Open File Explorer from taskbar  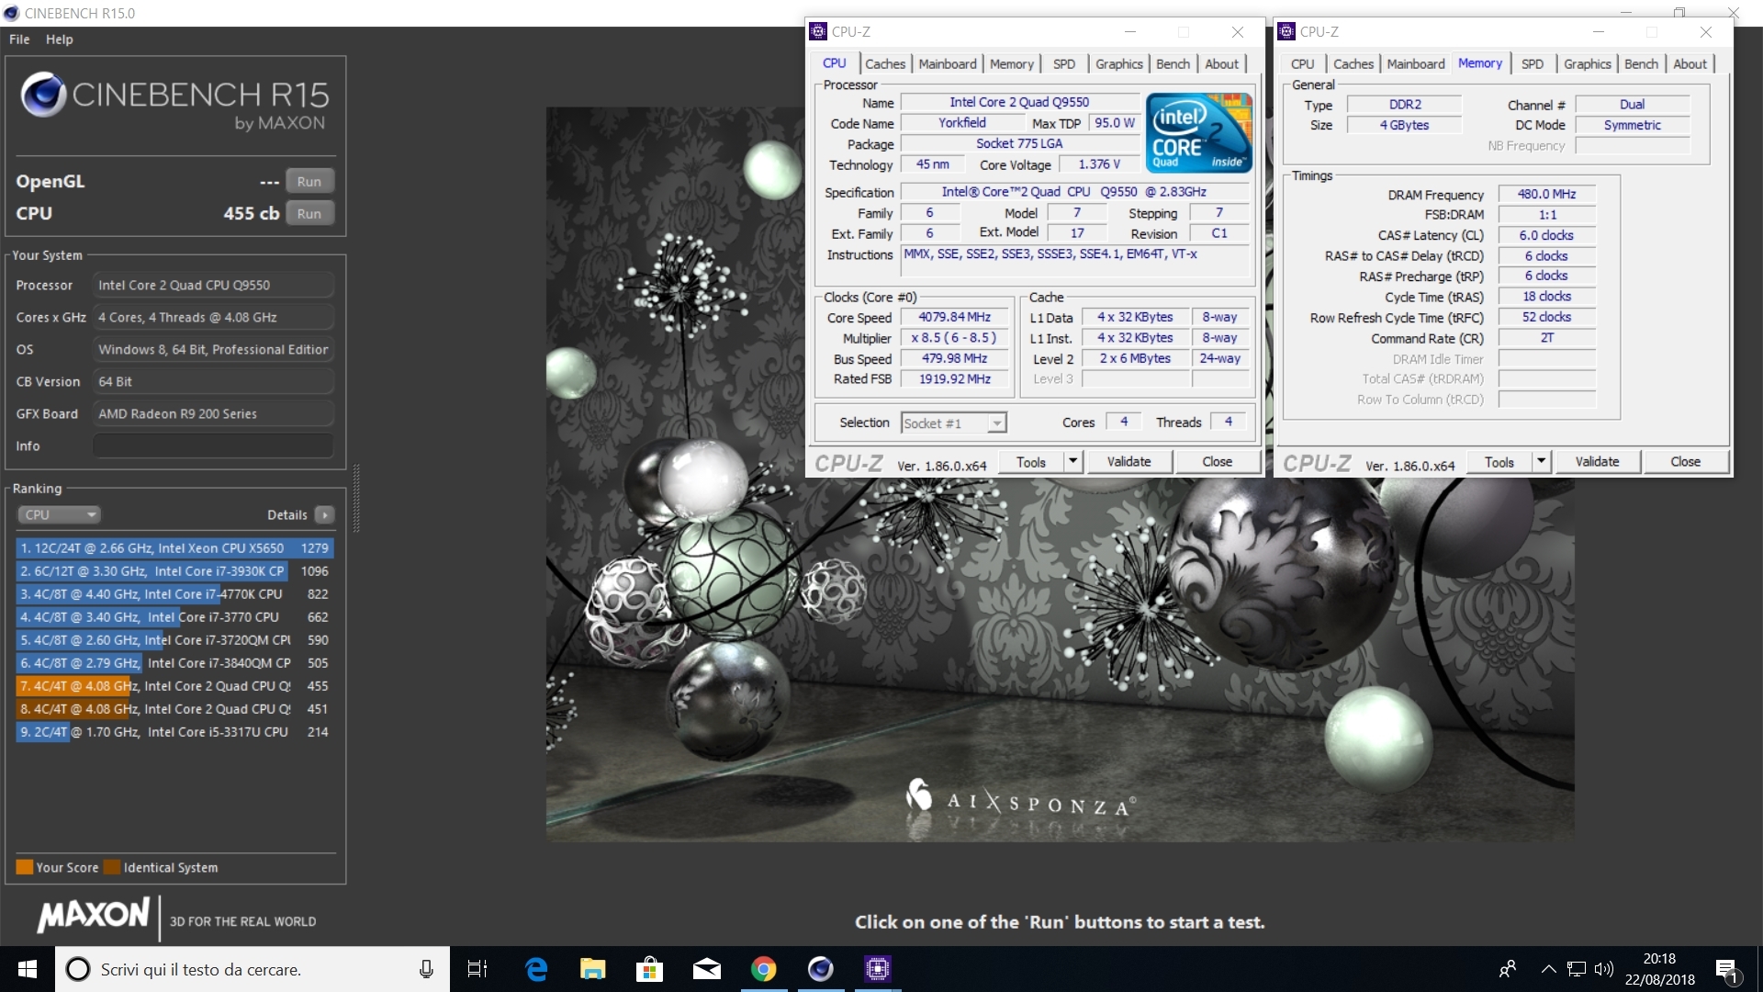[593, 969]
